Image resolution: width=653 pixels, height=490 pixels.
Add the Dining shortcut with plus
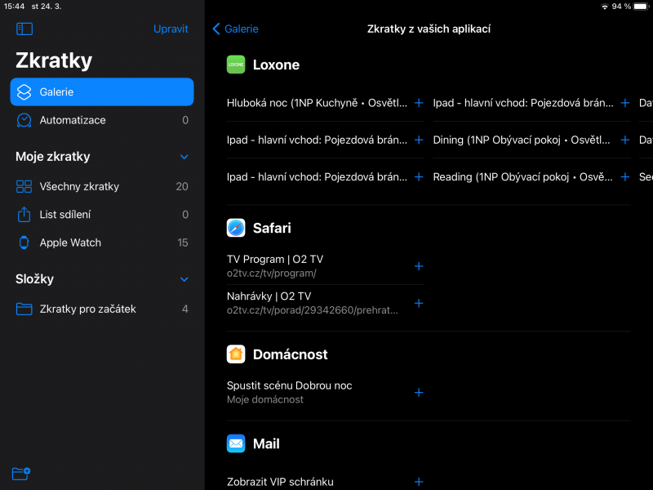[624, 140]
